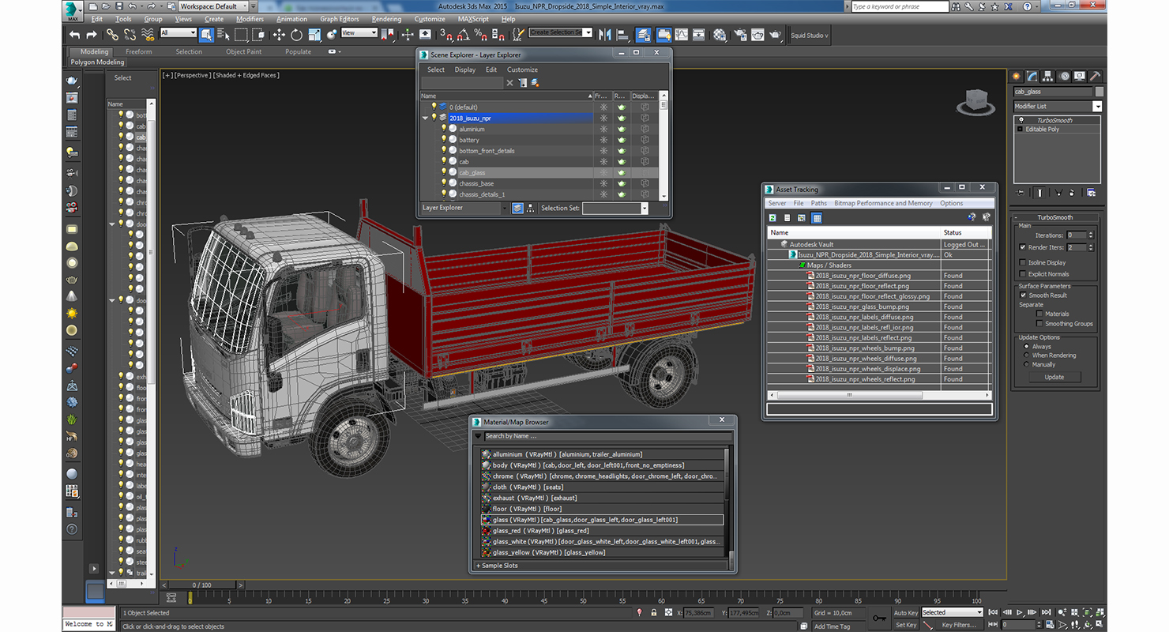This screenshot has height=632, width=1169.
Task: Click Polygon Modeling panel button
Action: (x=97, y=62)
